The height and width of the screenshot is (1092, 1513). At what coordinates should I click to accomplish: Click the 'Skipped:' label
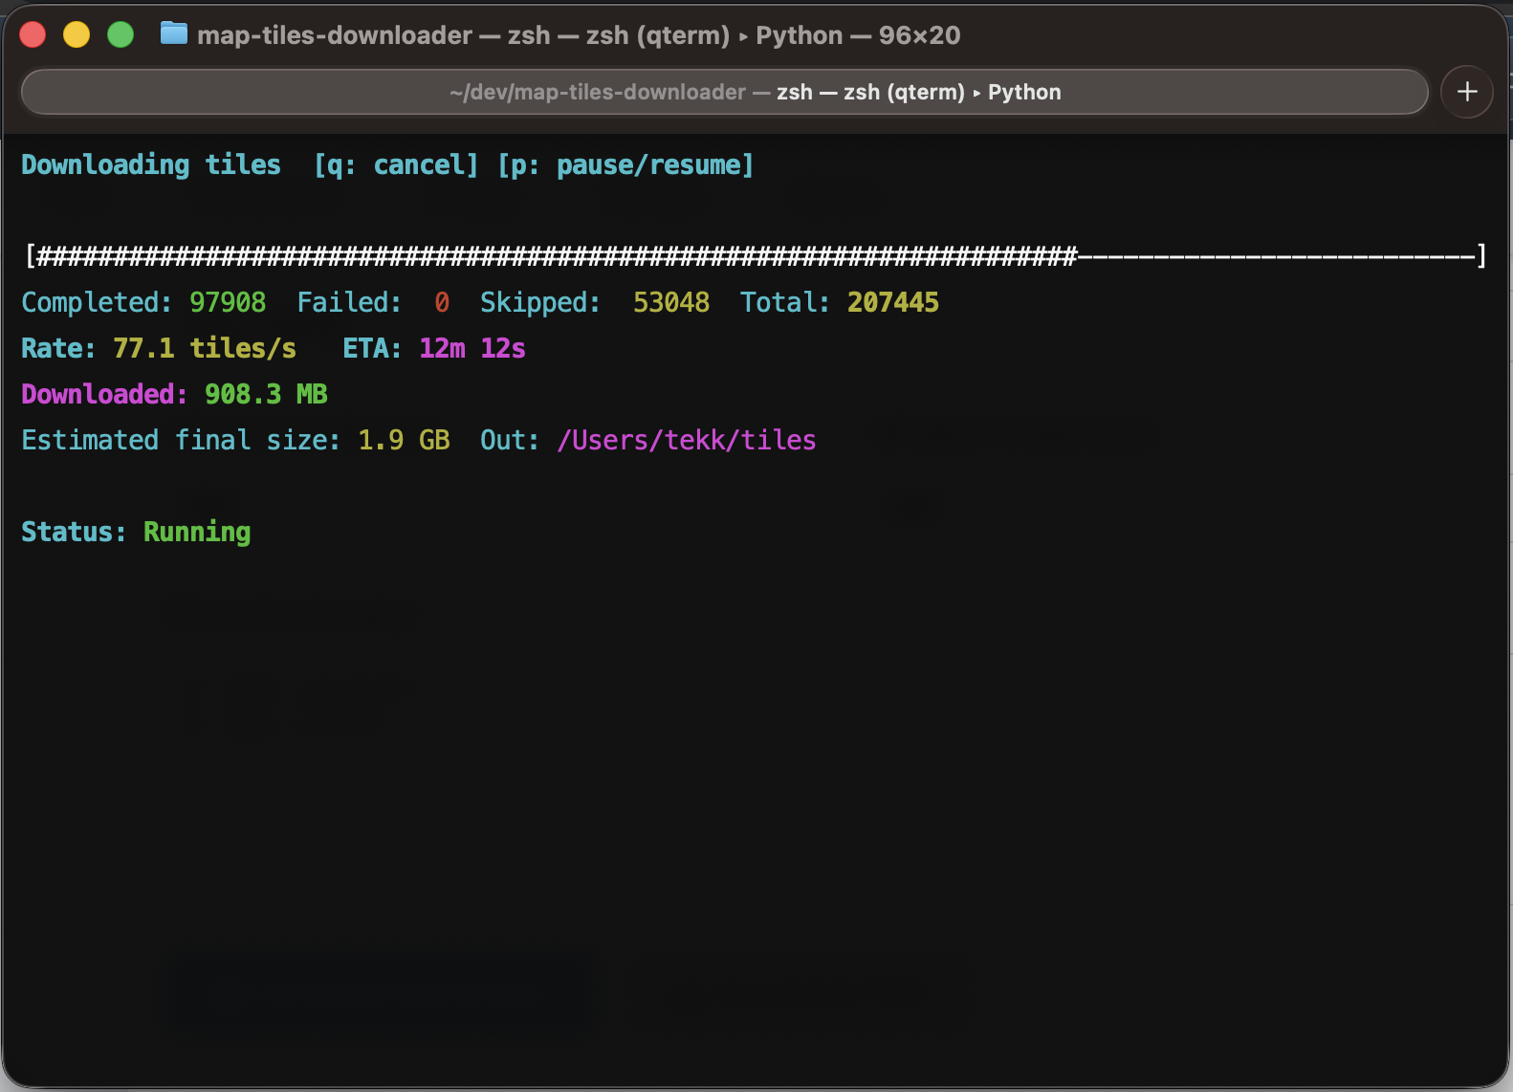pyautogui.click(x=540, y=303)
